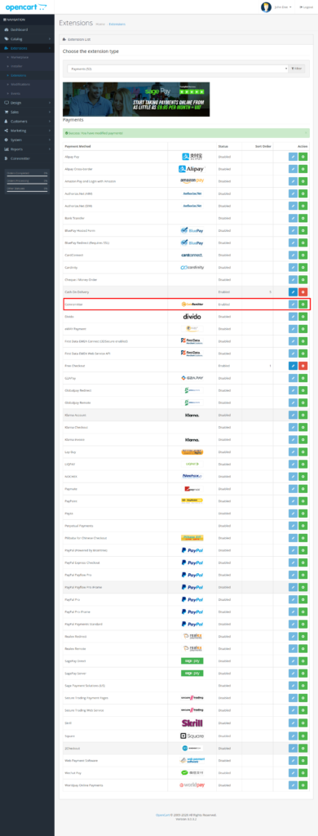Click the edit pencil for WeChat Pay
318x836 pixels.
pyautogui.click(x=293, y=772)
